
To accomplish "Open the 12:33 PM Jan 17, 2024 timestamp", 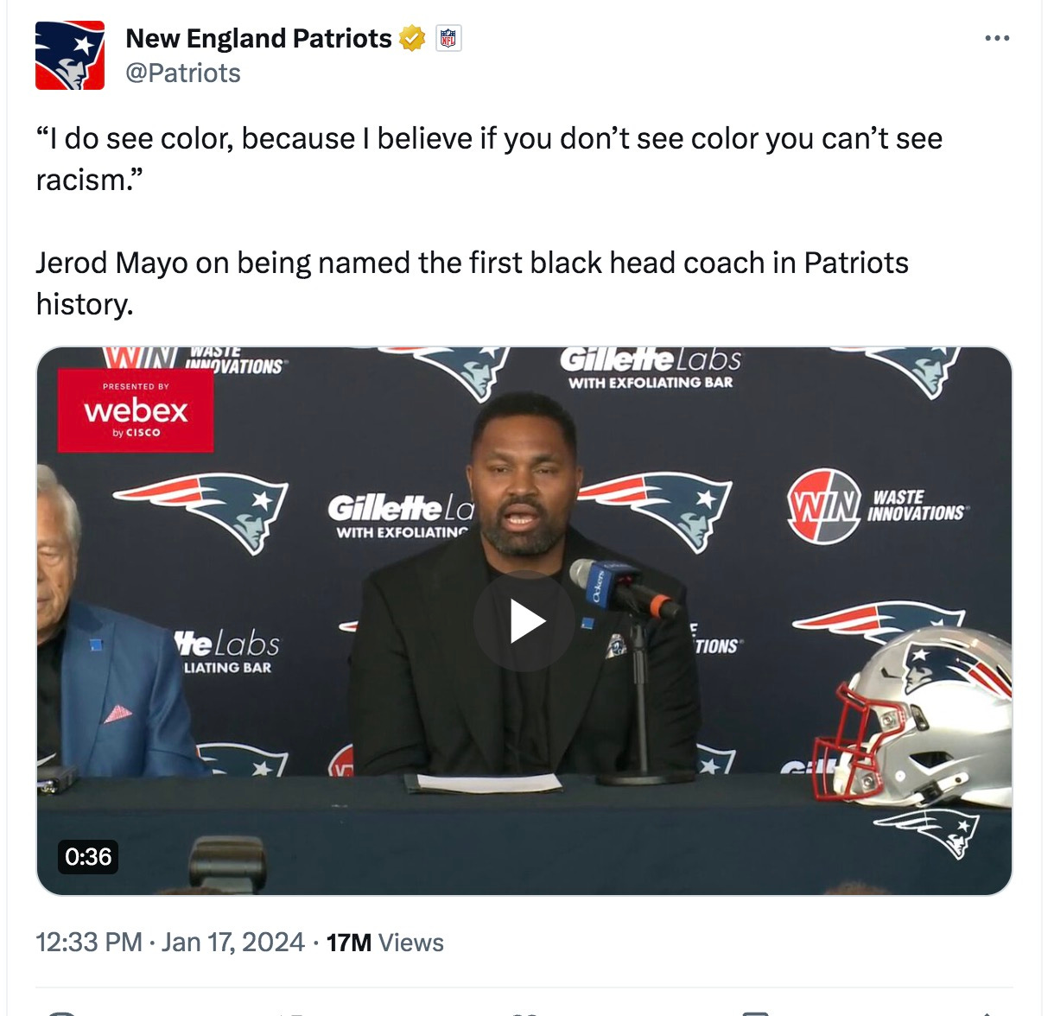I will coord(170,942).
